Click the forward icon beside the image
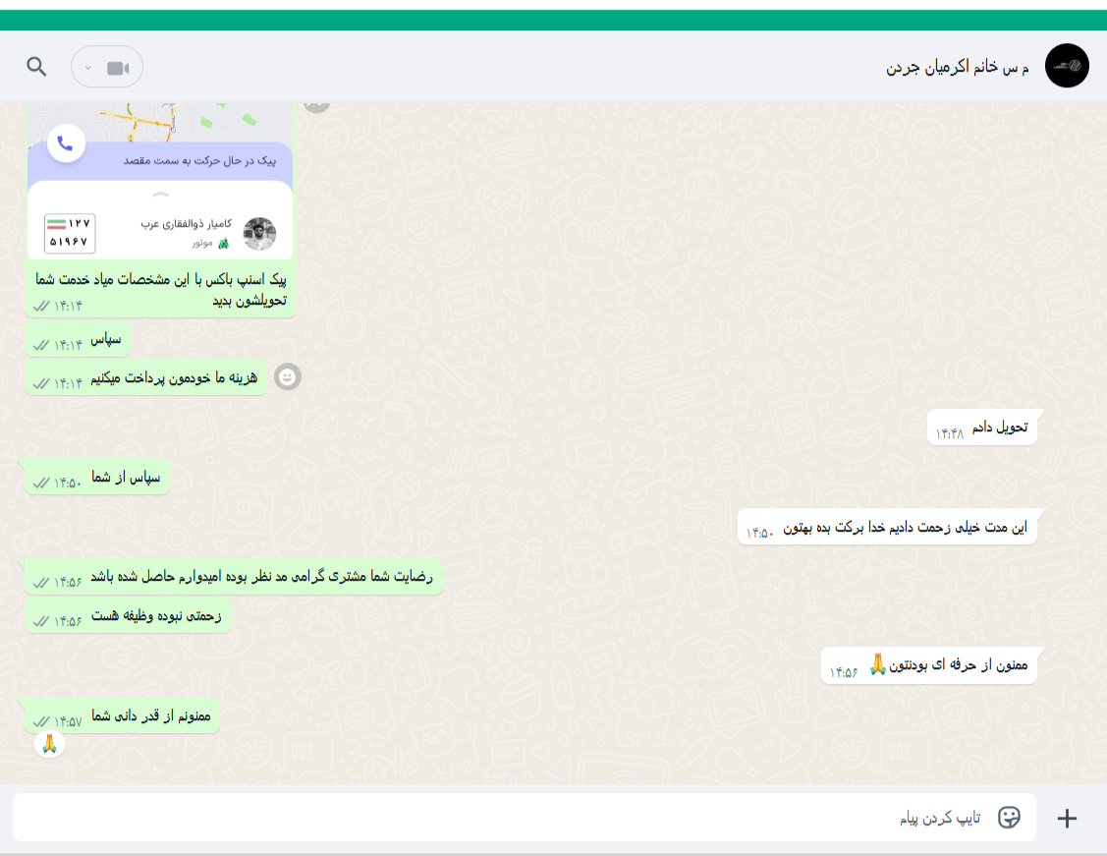 click(x=317, y=104)
